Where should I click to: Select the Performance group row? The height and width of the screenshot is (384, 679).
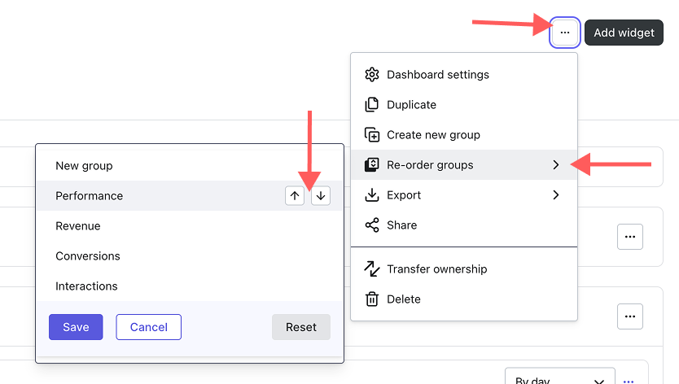pos(190,196)
